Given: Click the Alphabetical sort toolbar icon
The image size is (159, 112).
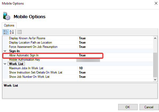Looking at the screenshot, I should (12, 32).
